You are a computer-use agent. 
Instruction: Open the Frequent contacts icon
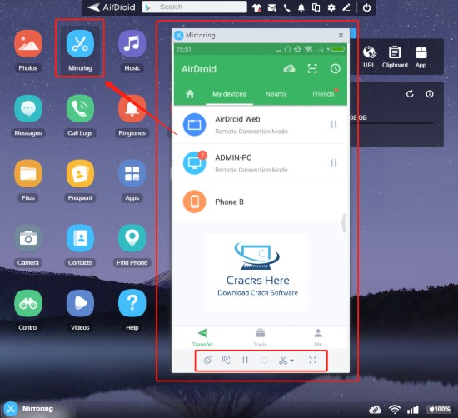80,173
